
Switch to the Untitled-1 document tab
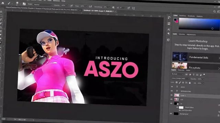(x=98, y=11)
